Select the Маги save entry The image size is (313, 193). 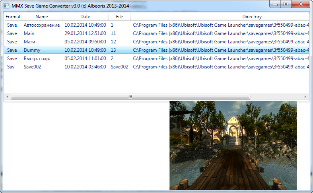157,42
